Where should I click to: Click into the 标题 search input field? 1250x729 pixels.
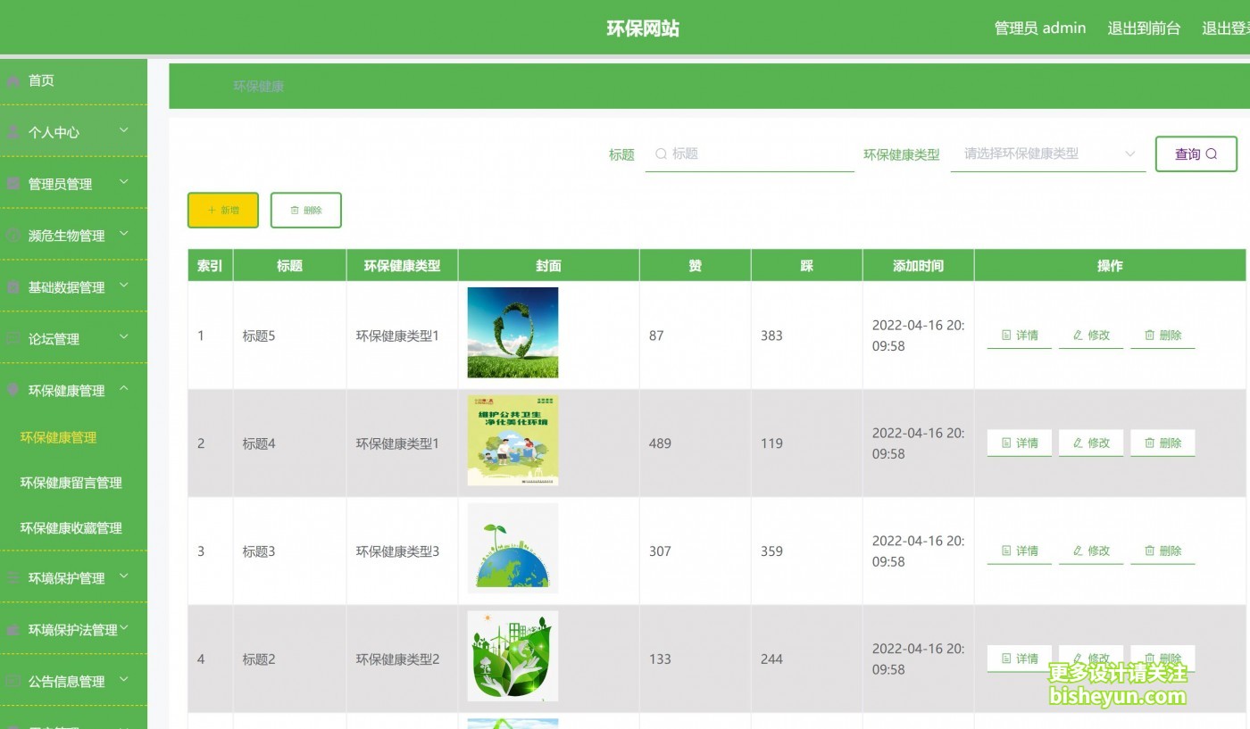[759, 154]
